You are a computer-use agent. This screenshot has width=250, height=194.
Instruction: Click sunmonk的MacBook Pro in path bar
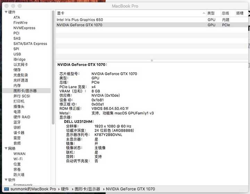33,189
